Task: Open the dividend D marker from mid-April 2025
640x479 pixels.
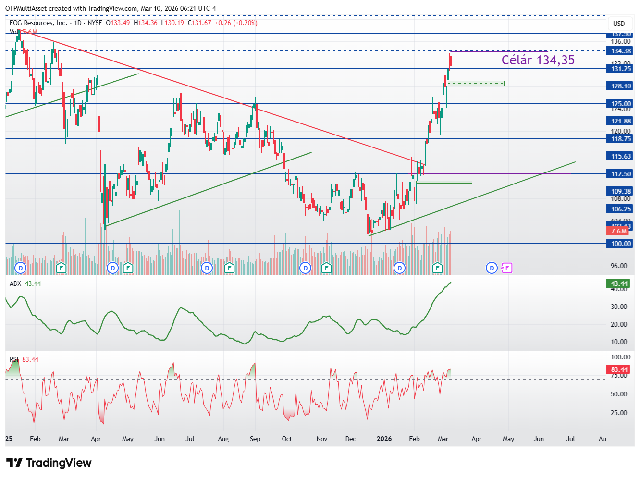Action: (x=112, y=268)
